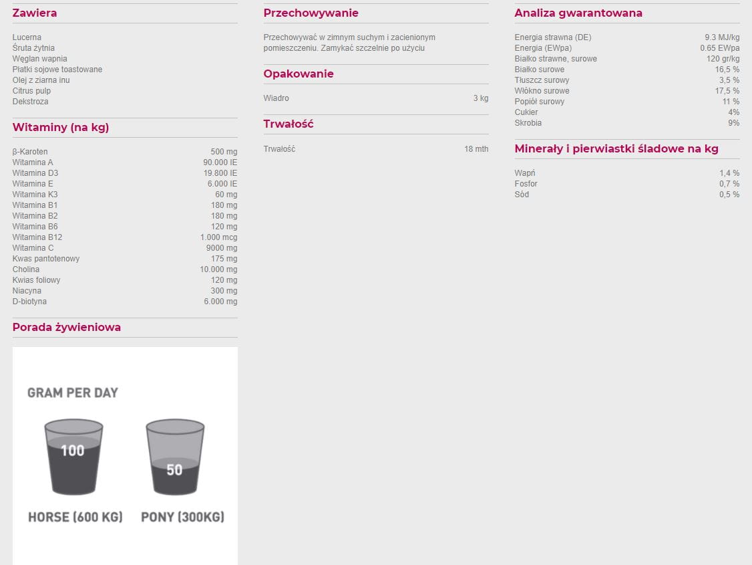Image resolution: width=752 pixels, height=565 pixels.
Task: Click the Witamina B12 row label
Action: pos(37,237)
